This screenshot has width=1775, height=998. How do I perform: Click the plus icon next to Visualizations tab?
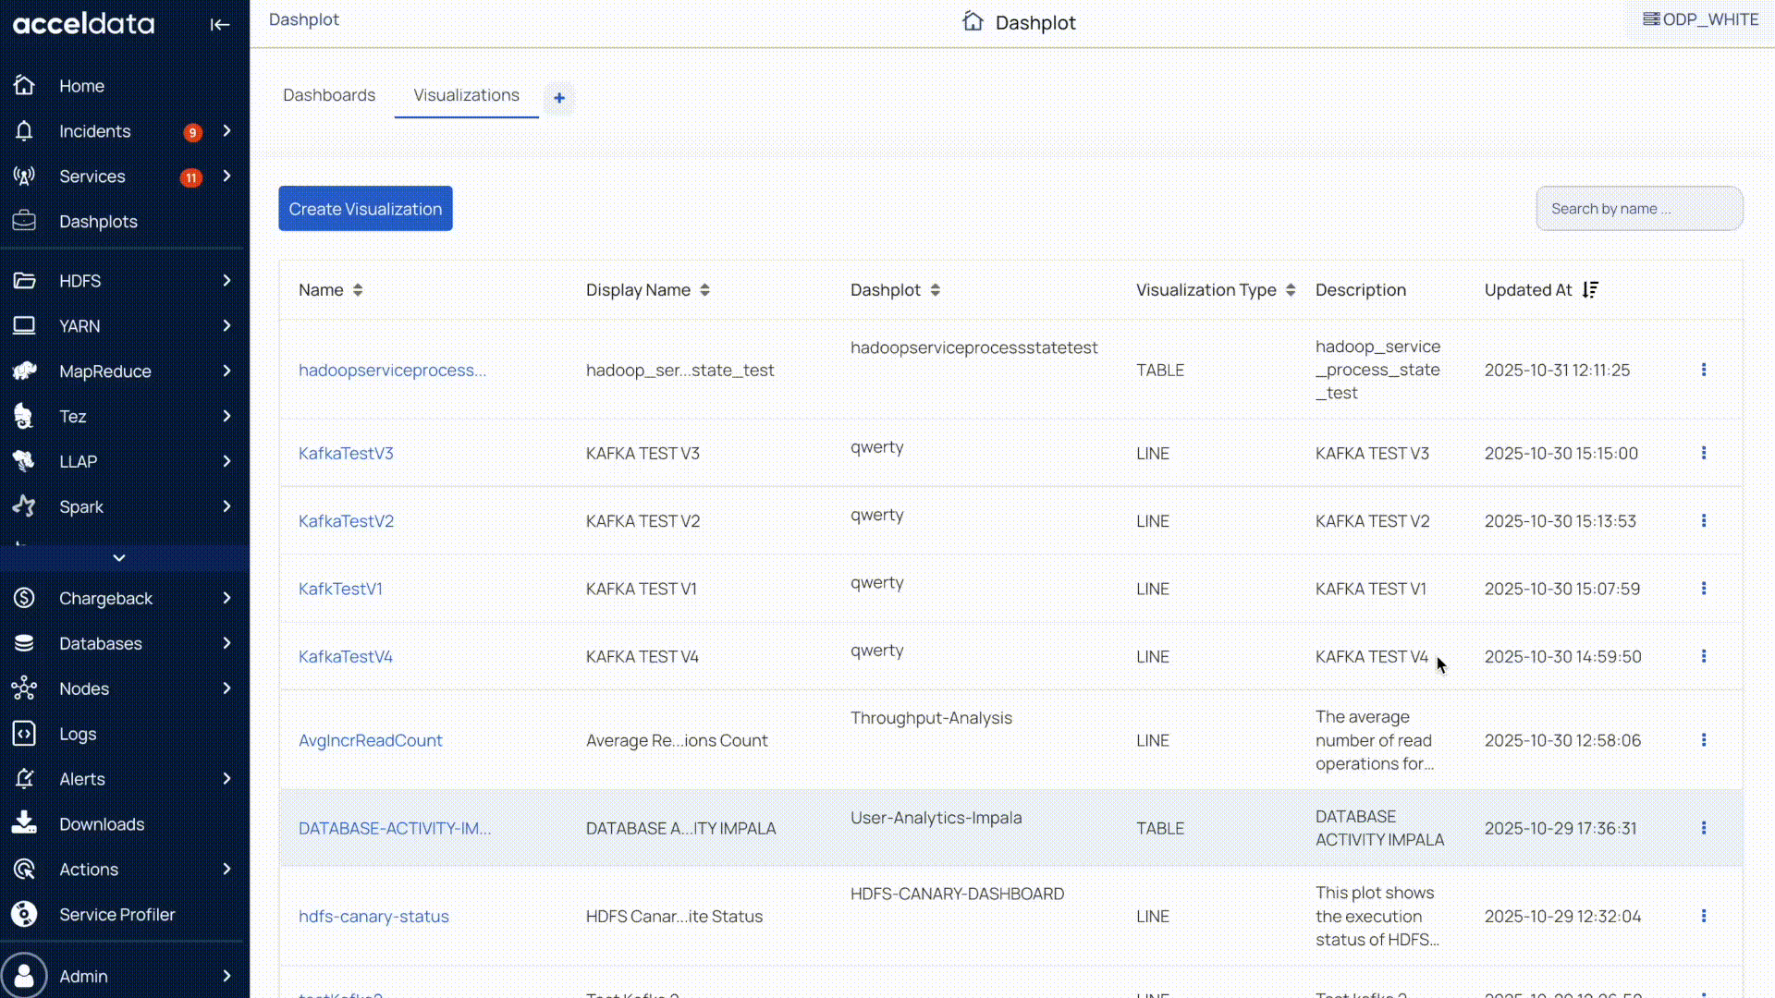(559, 98)
